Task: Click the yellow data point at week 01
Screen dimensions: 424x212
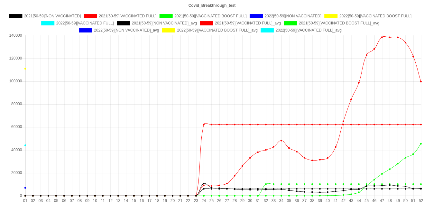Action: (x=25, y=69)
